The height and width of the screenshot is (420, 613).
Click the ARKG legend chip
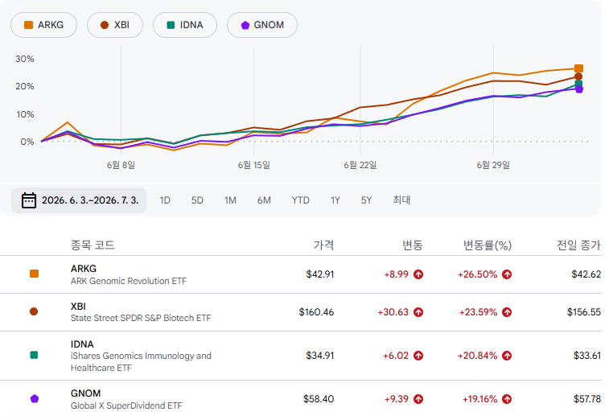click(x=43, y=25)
